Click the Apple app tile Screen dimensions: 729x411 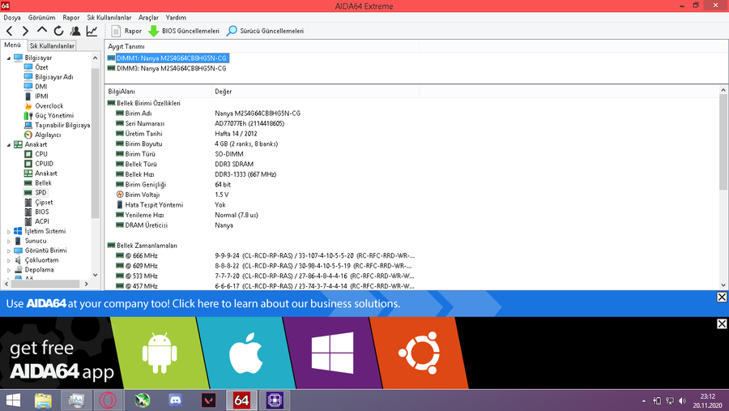[245, 353]
